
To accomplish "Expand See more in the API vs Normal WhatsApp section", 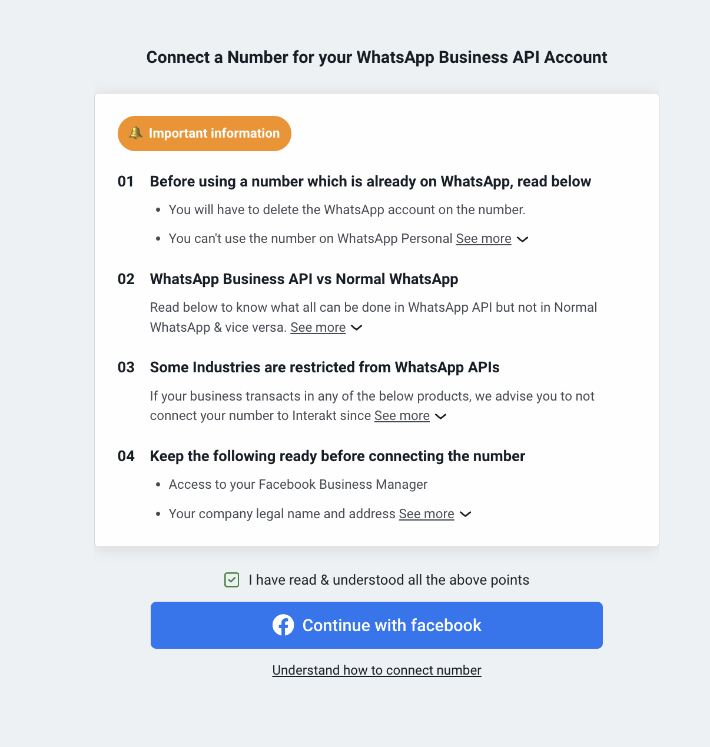I will click(x=317, y=327).
